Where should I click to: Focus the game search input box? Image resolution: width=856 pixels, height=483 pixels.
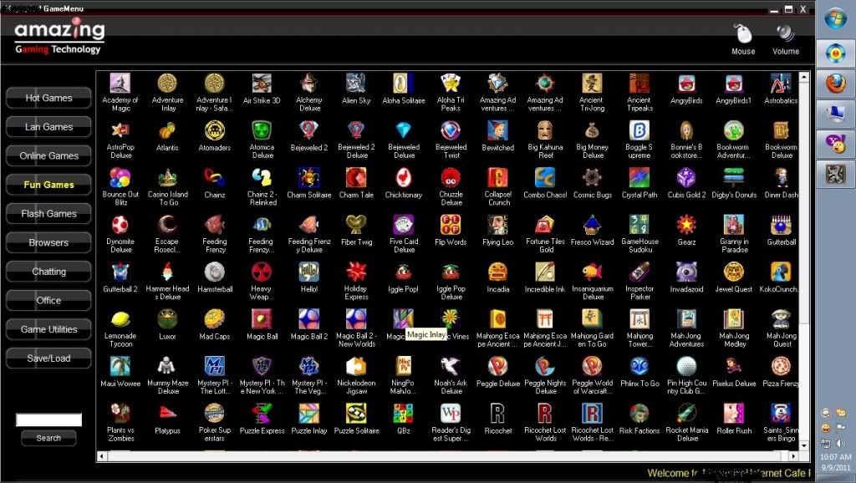coord(48,419)
